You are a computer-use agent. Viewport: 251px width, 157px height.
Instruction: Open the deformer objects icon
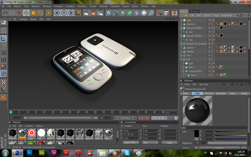137,13
